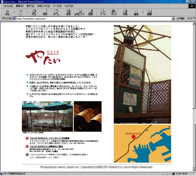Click the Internet zone globe in status bar
The height and width of the screenshot is (176, 196).
[174, 174]
